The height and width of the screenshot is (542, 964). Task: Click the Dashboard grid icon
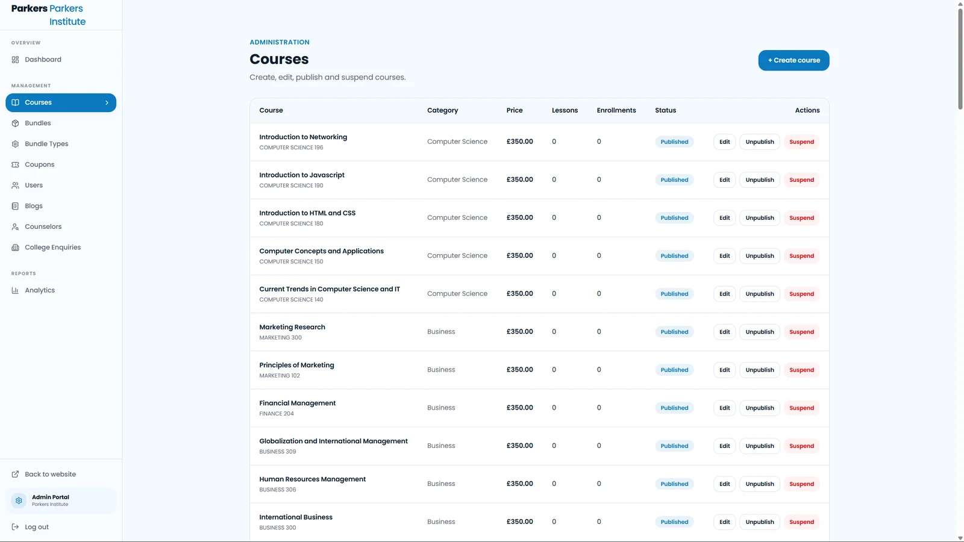coord(15,60)
